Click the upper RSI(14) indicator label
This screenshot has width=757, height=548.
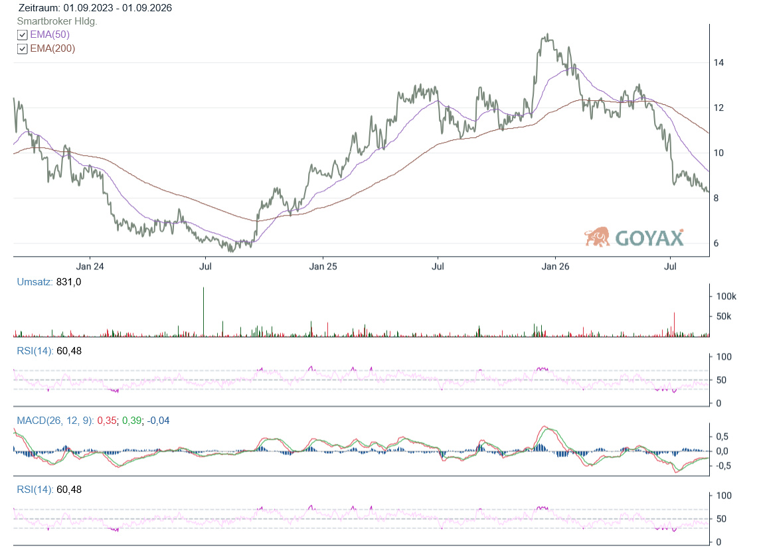[x=35, y=351]
